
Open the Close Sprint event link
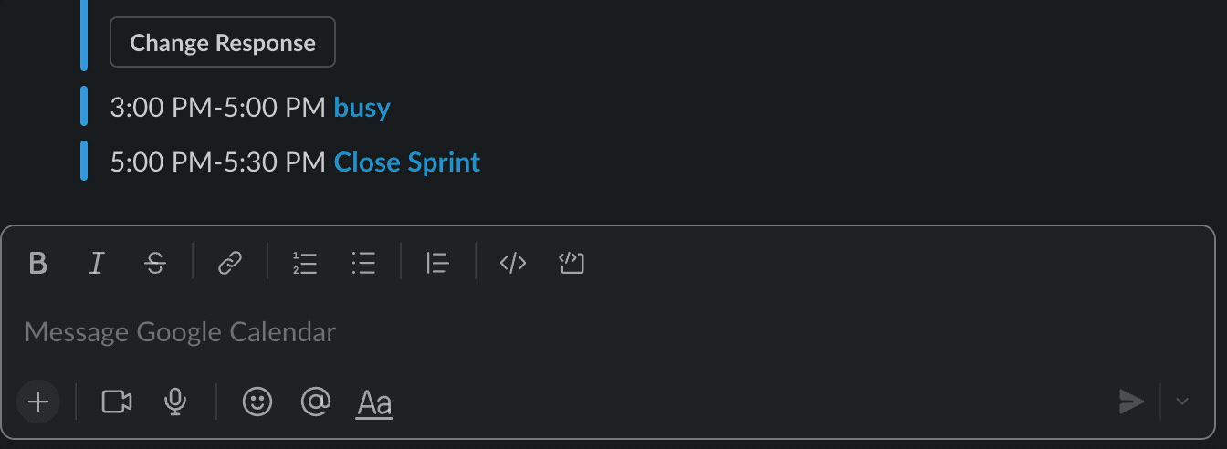click(x=407, y=162)
